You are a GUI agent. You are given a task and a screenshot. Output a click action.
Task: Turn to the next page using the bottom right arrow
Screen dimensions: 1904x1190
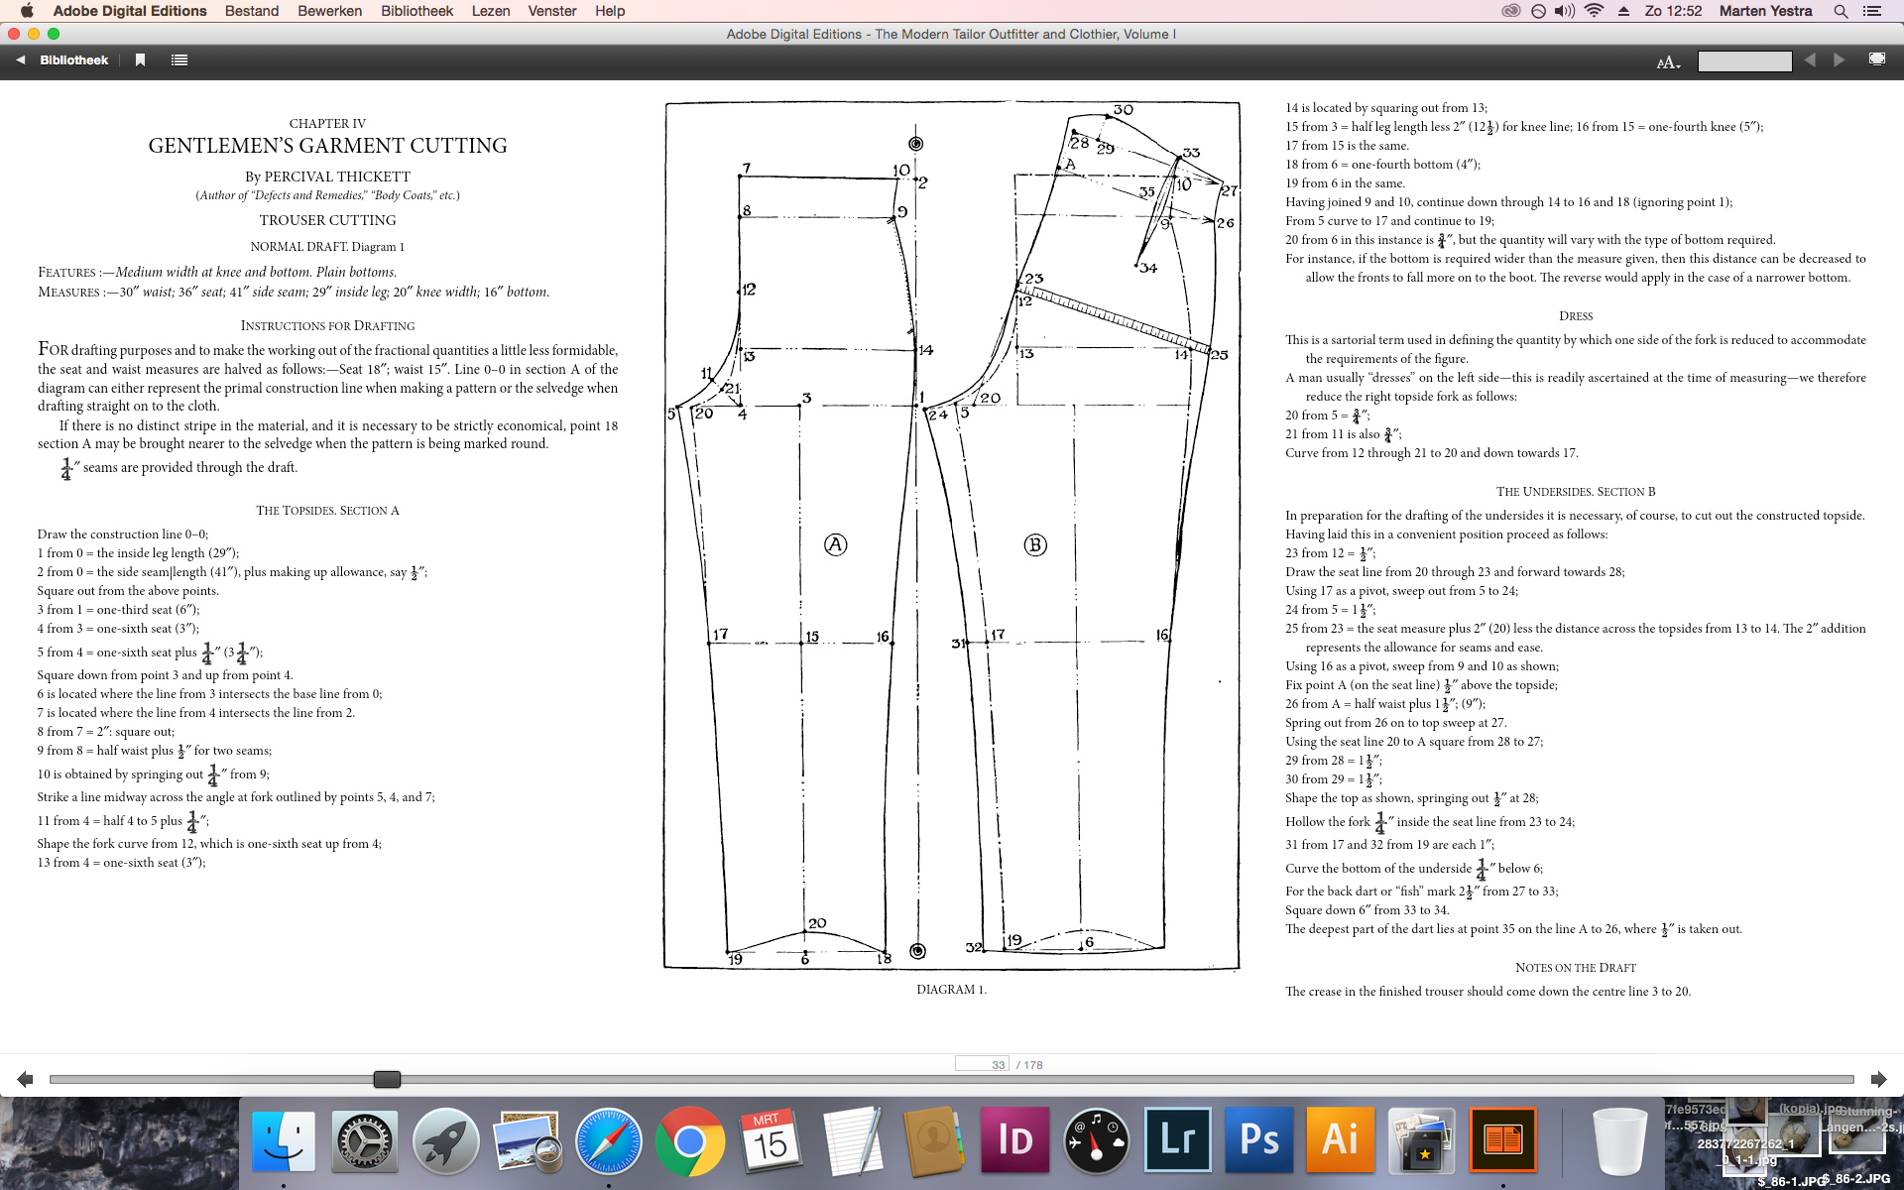pos(1878,1079)
